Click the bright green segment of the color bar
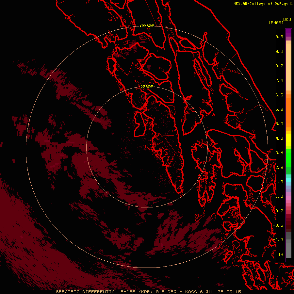 click(x=288, y=157)
